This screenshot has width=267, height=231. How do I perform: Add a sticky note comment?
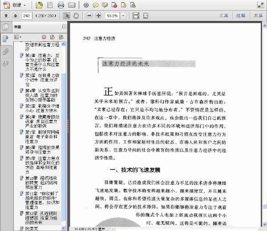(96, 5)
